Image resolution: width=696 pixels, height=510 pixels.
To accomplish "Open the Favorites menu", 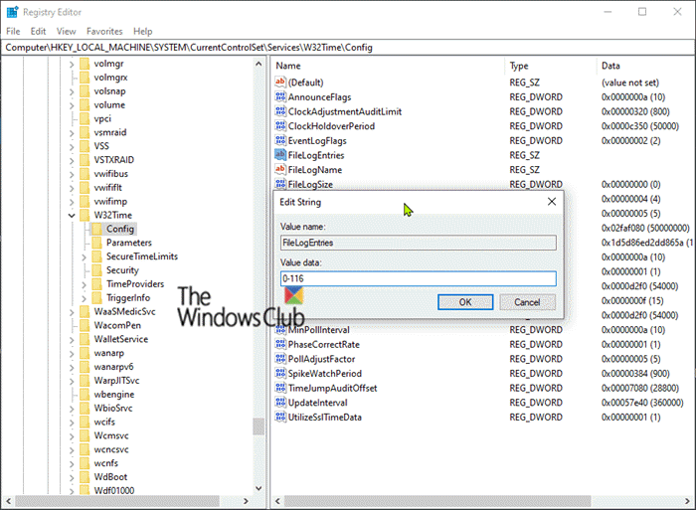I will (104, 31).
